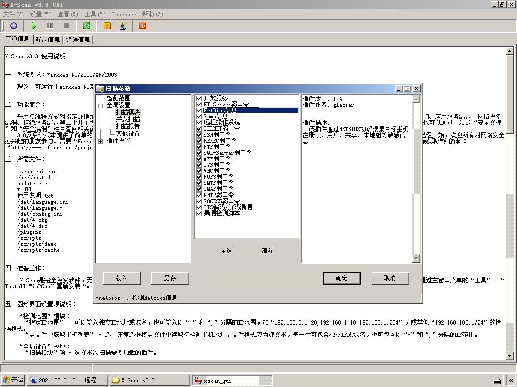
Task: Uncheck the IIS编码/解码漏洞 checkbox
Action: pyautogui.click(x=199, y=207)
